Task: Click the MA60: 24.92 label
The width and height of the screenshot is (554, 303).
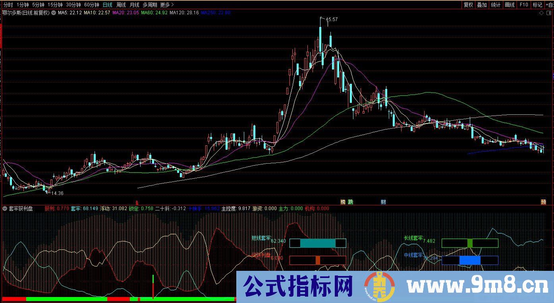Action: tap(154, 13)
